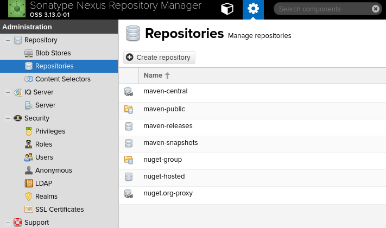
Task: Click the Realms shield icon
Action: pos(29,196)
